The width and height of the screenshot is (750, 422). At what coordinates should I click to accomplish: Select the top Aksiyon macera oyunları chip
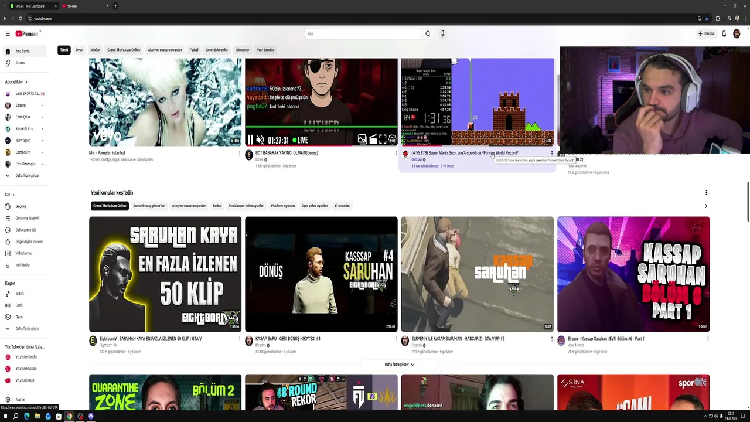click(165, 50)
